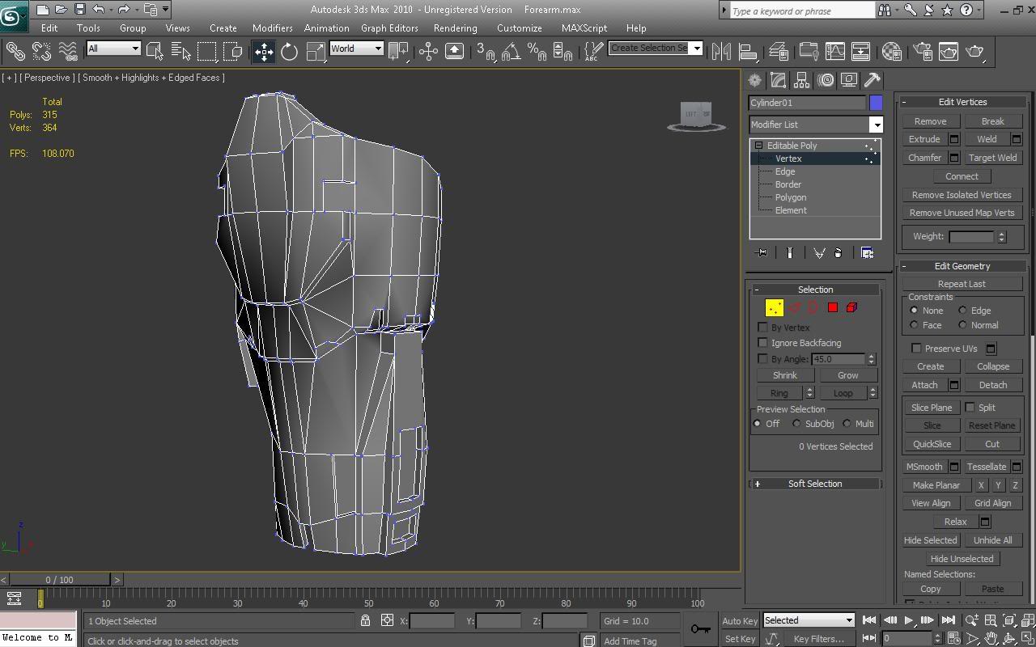Click Pan View hand icon
Viewport: 1036px width, 647px height.
pyautogui.click(x=991, y=639)
